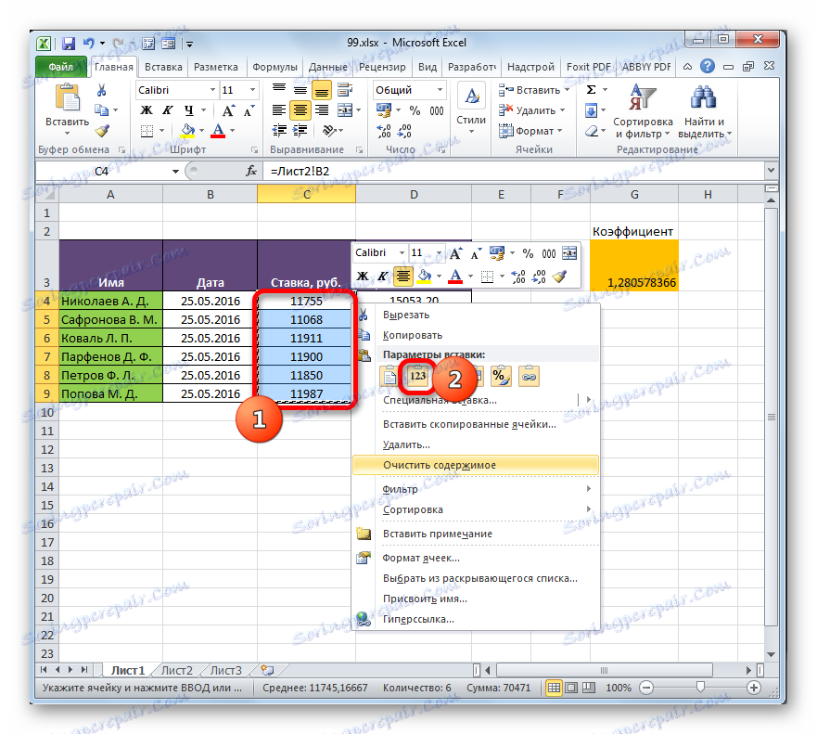817x734 pixels.
Task: Click the mini toolbar format painter brush
Action: [x=559, y=277]
